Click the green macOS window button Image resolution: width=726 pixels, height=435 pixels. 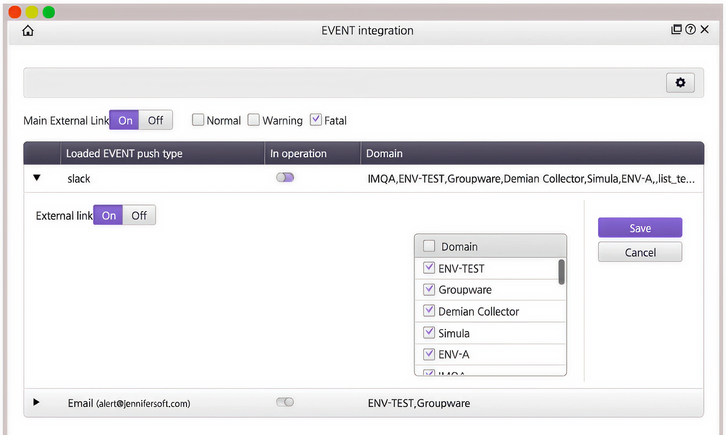click(49, 12)
